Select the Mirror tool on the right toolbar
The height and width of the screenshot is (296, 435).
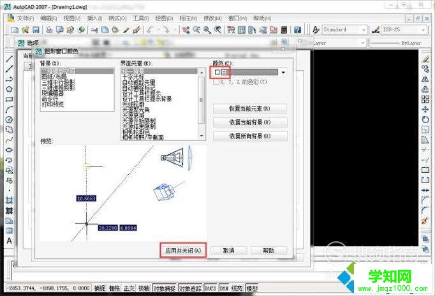(425, 79)
